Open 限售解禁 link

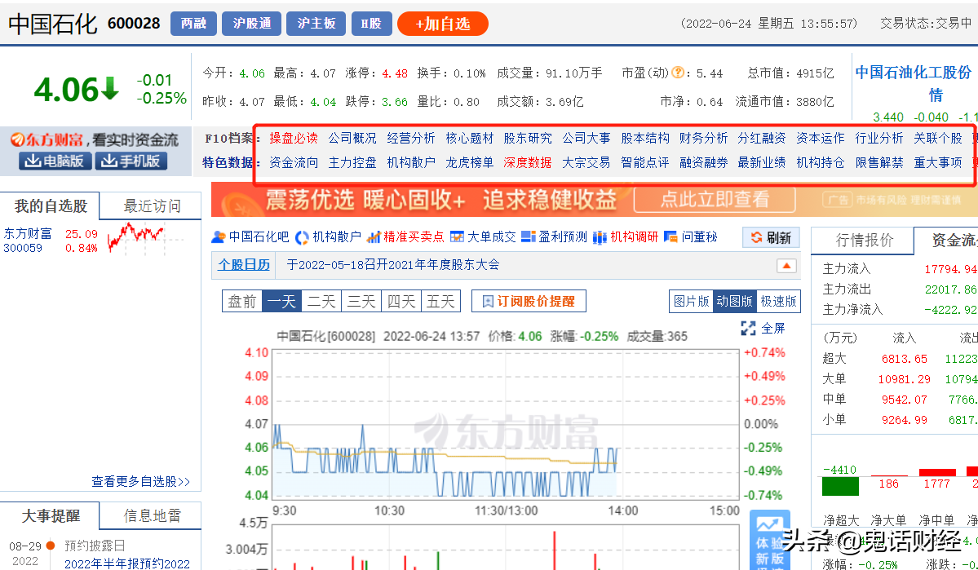[879, 163]
